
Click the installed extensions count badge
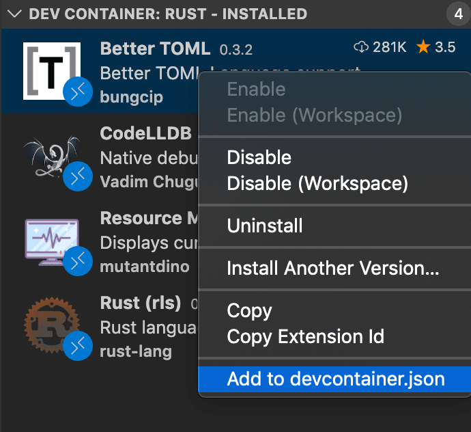click(454, 14)
